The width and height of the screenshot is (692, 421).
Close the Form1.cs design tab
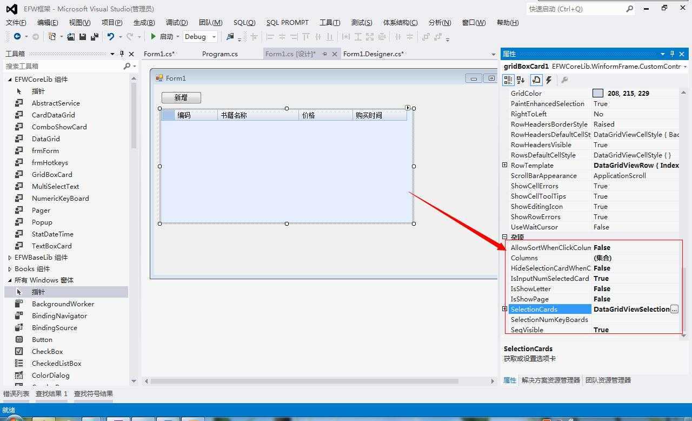click(x=335, y=54)
